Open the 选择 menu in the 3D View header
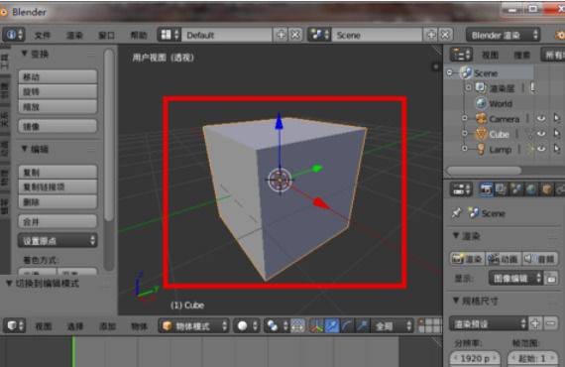The width and height of the screenshot is (565, 367). (75, 326)
